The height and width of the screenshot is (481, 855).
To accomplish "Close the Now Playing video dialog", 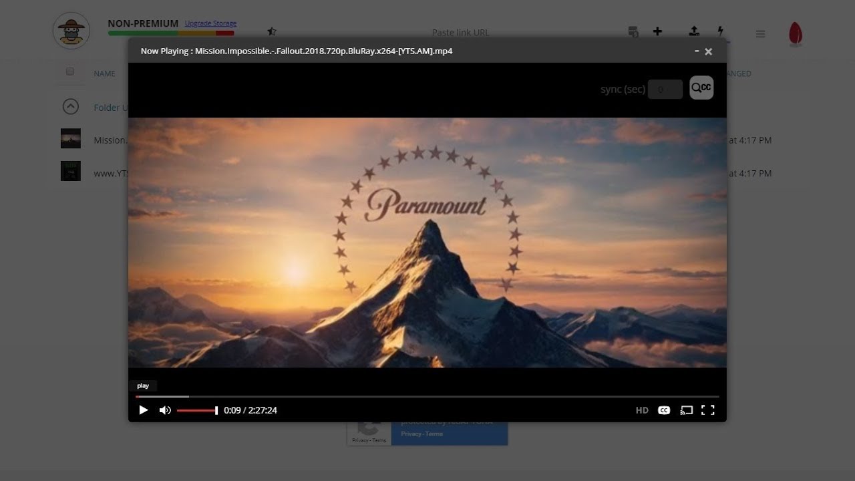I will pyautogui.click(x=709, y=51).
